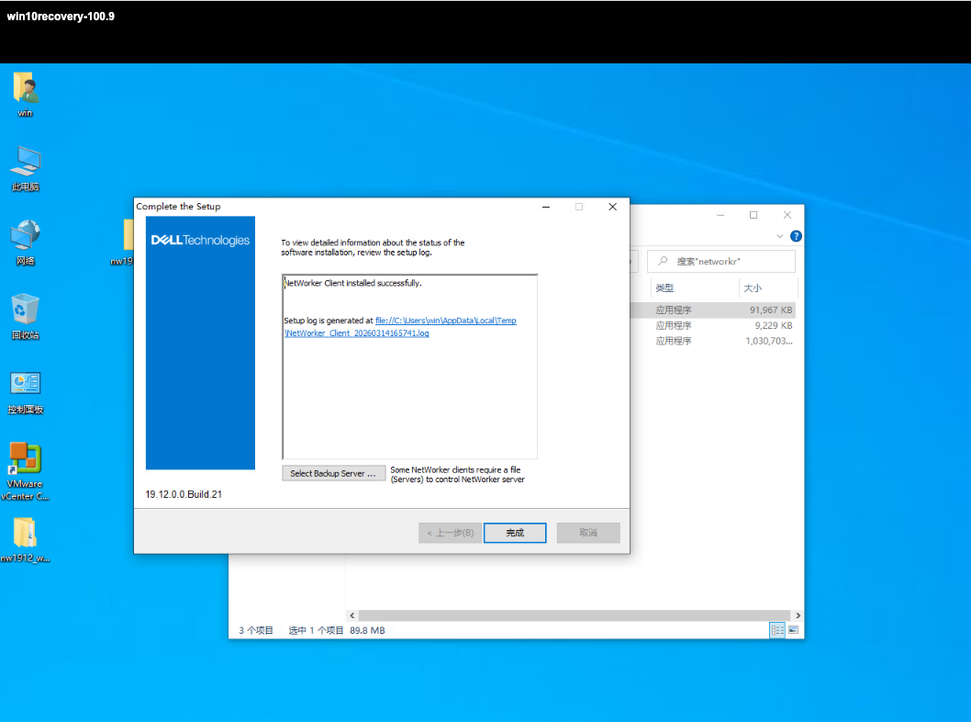Screen dimensions: 971x722
Task: Click the "选中 1 个项目 89.8 MB" status text
Action: 336,630
